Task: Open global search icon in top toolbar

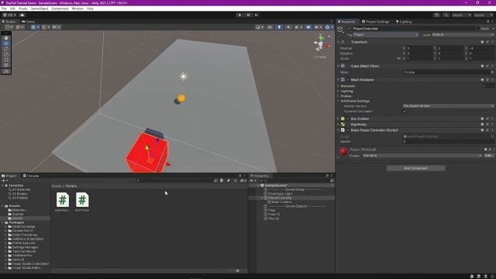Action: 446,15
